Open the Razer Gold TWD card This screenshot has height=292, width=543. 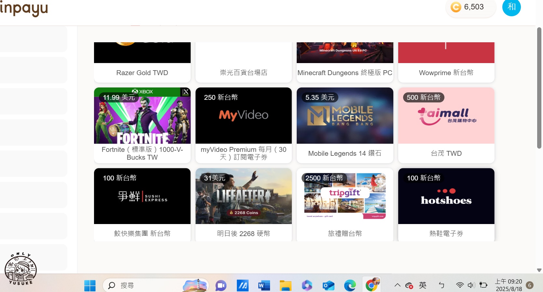click(142, 62)
